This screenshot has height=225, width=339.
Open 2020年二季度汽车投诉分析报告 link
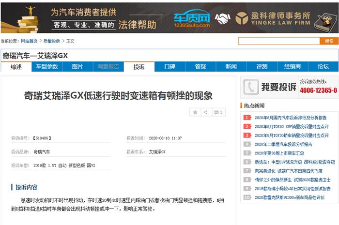(x=283, y=144)
